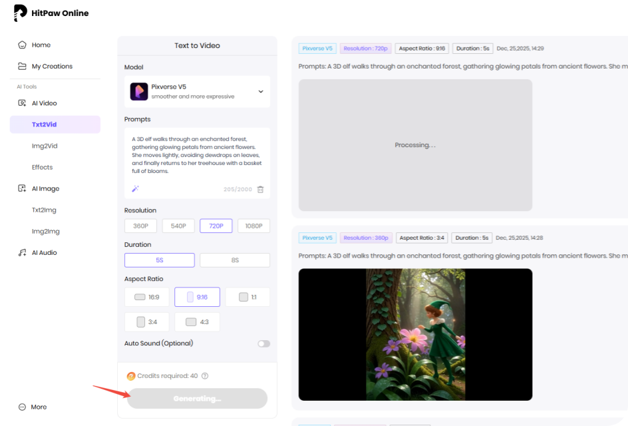This screenshot has width=628, height=426.
Task: Open the credits requirement help tooltip
Action: pos(205,375)
